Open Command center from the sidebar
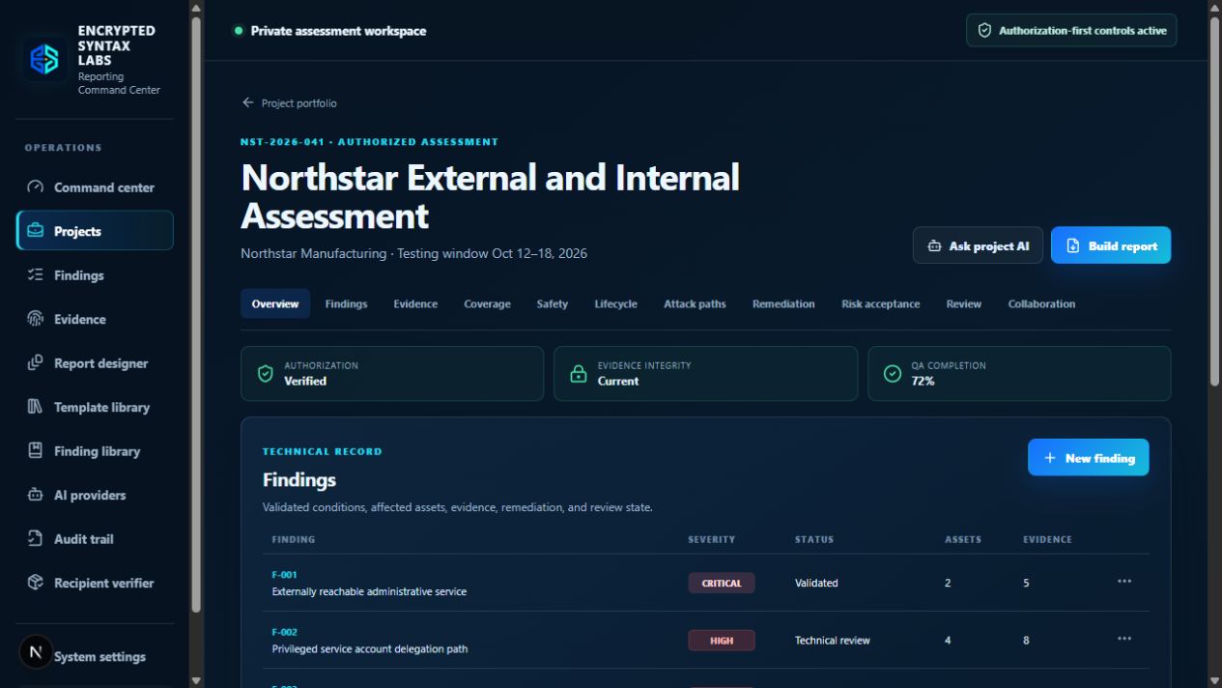 pos(95,187)
